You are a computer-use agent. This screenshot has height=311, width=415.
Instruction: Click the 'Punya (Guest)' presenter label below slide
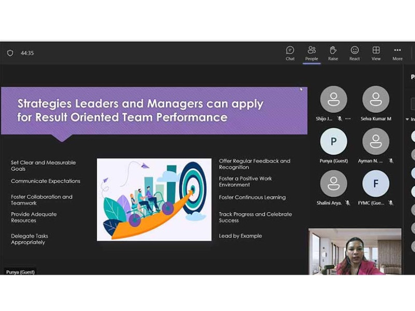[x=20, y=272]
